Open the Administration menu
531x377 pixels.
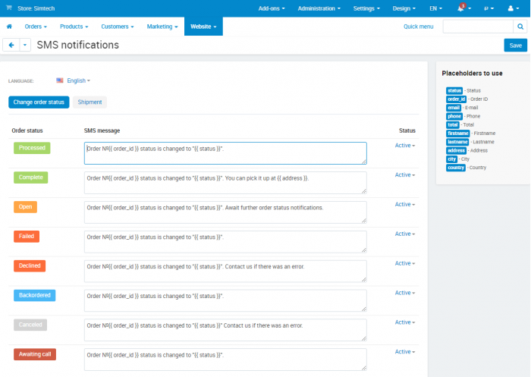click(x=319, y=8)
